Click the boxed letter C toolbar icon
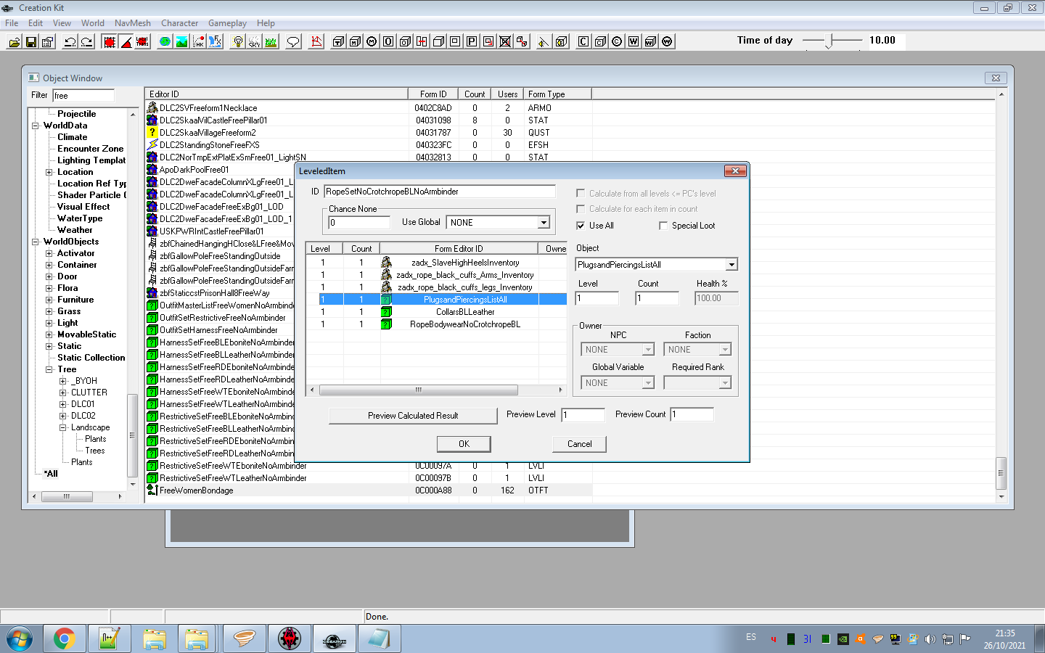 coord(583,41)
